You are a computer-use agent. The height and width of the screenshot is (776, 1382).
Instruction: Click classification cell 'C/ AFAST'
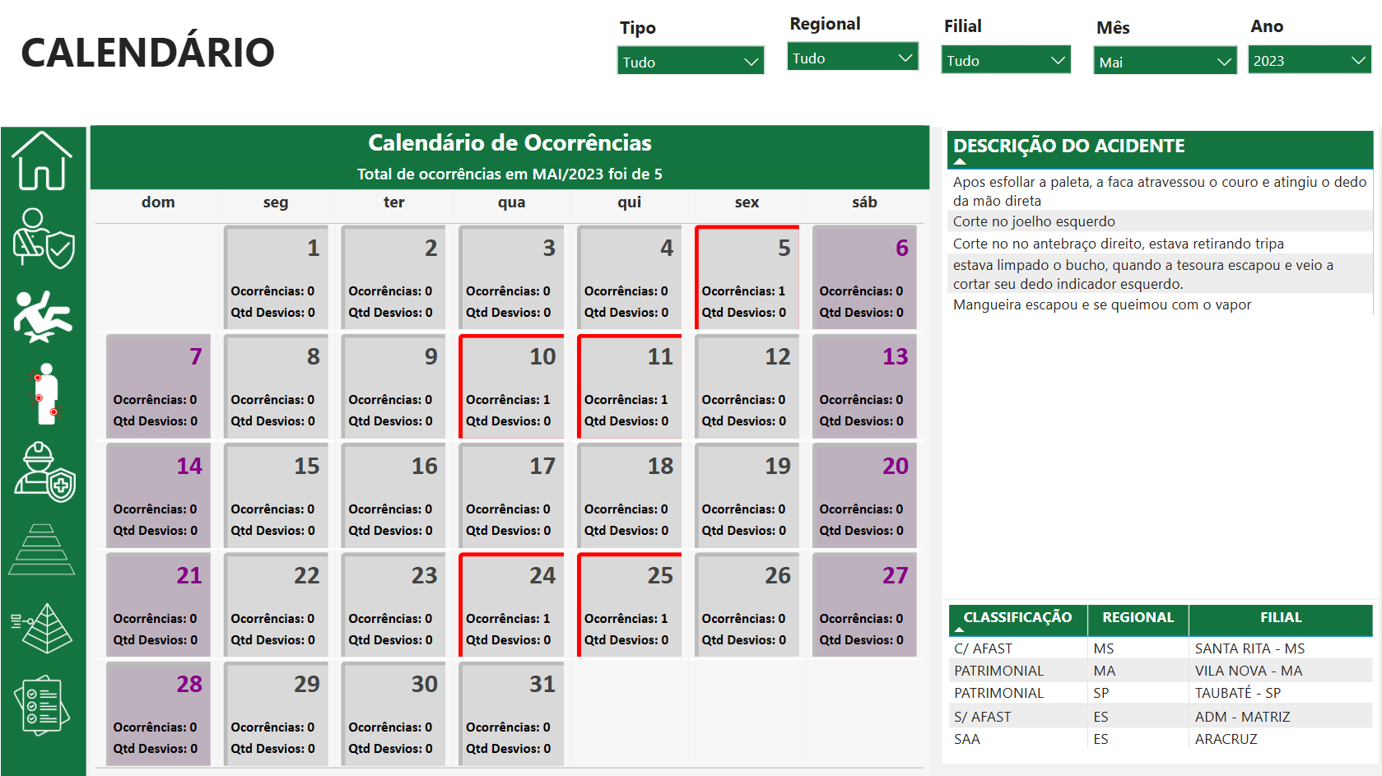point(983,648)
